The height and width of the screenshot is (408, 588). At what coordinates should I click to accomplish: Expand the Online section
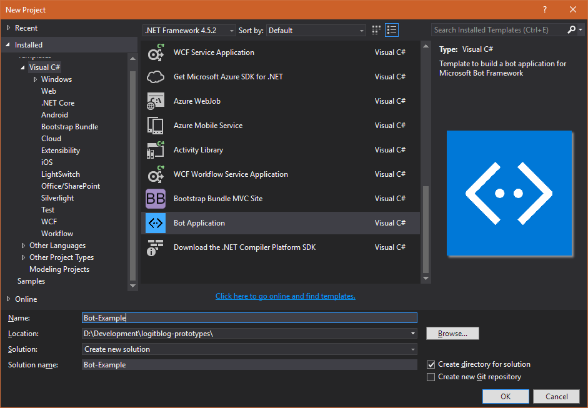coord(9,299)
